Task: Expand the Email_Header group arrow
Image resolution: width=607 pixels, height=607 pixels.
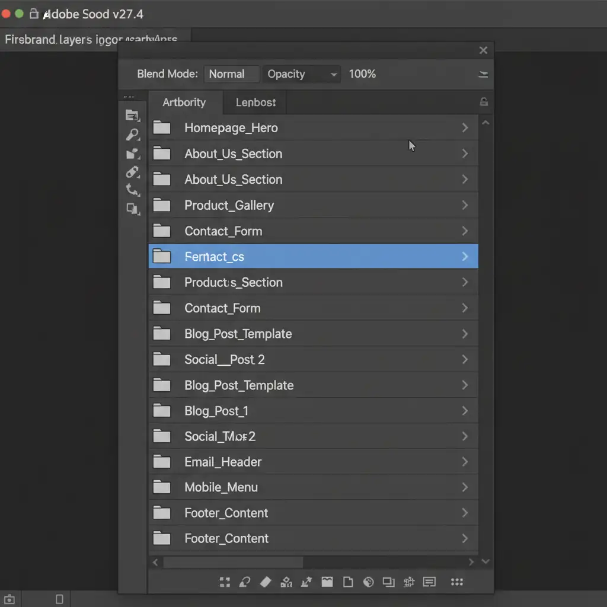Action: pos(465,462)
